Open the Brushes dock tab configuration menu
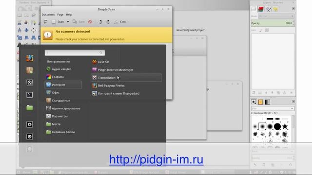This screenshot has height=175, width=312. coord(293,102)
